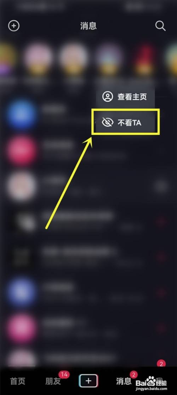Open the 朋友 tab
This screenshot has height=395, width=177.
(x=53, y=381)
